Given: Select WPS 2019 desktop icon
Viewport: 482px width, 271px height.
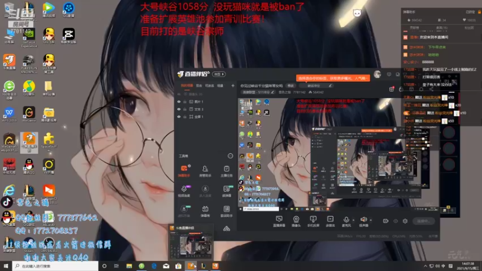Looking at the screenshot, I should 9,115.
